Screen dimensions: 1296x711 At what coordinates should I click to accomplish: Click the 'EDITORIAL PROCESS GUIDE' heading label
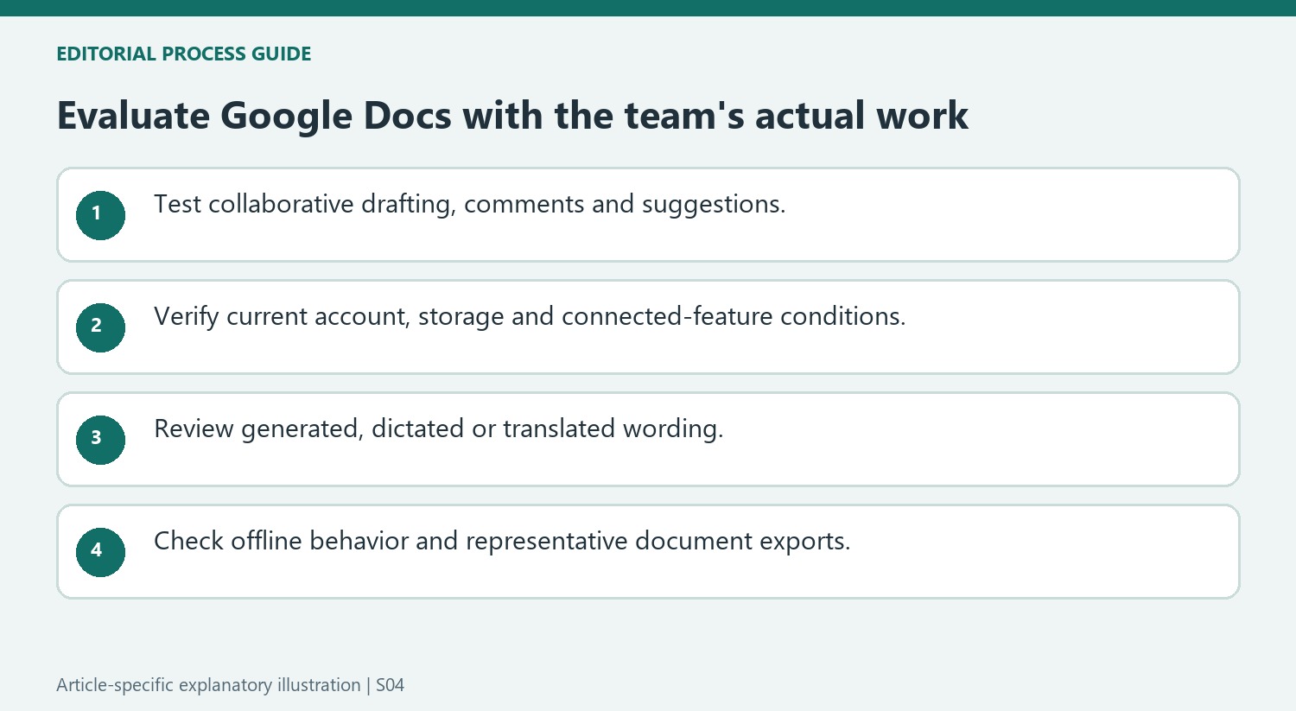tap(183, 54)
